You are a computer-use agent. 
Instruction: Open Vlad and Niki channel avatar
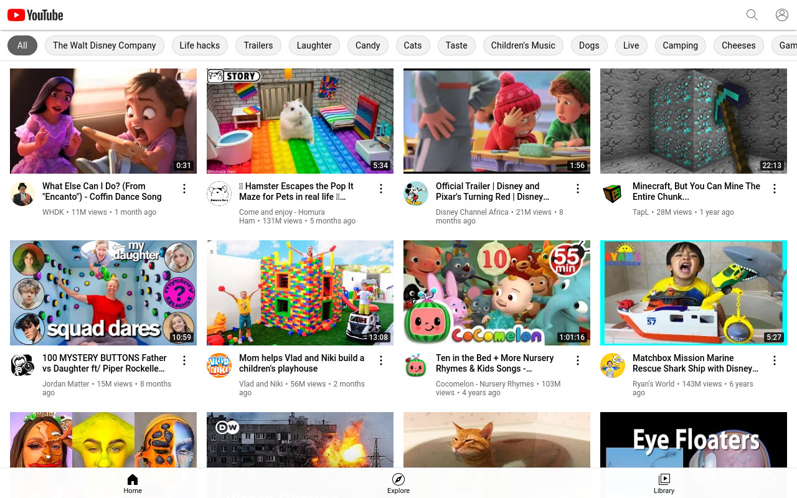tap(219, 365)
